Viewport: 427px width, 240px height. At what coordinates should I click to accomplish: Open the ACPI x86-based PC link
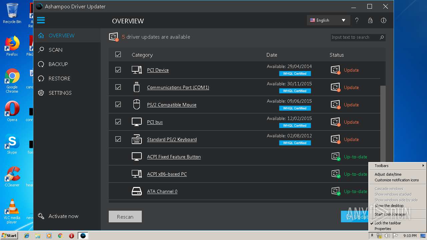[x=167, y=174]
